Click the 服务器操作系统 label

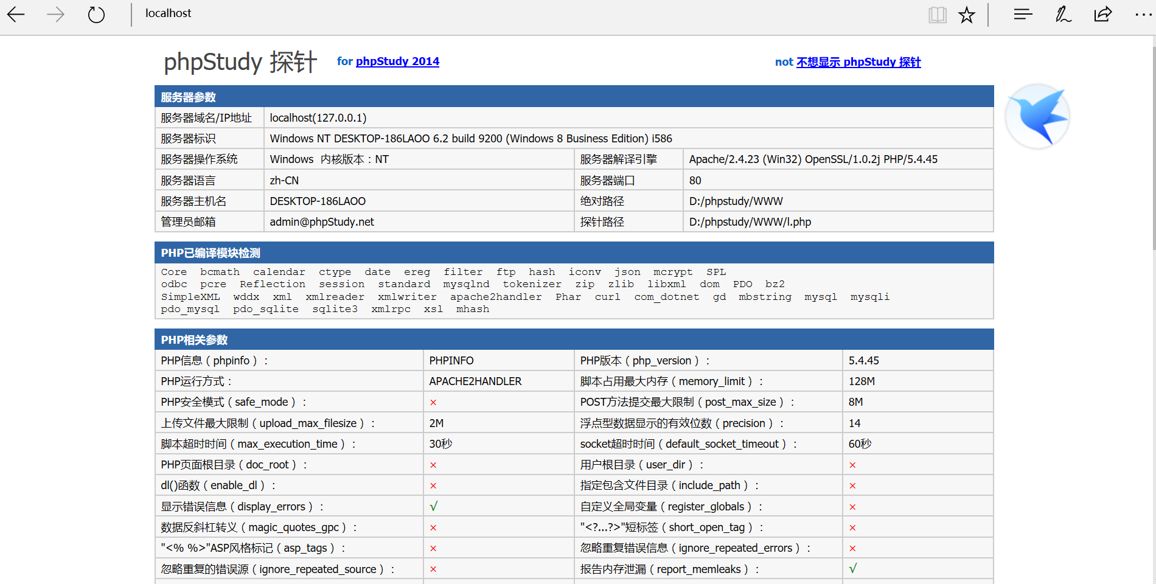[x=199, y=159]
